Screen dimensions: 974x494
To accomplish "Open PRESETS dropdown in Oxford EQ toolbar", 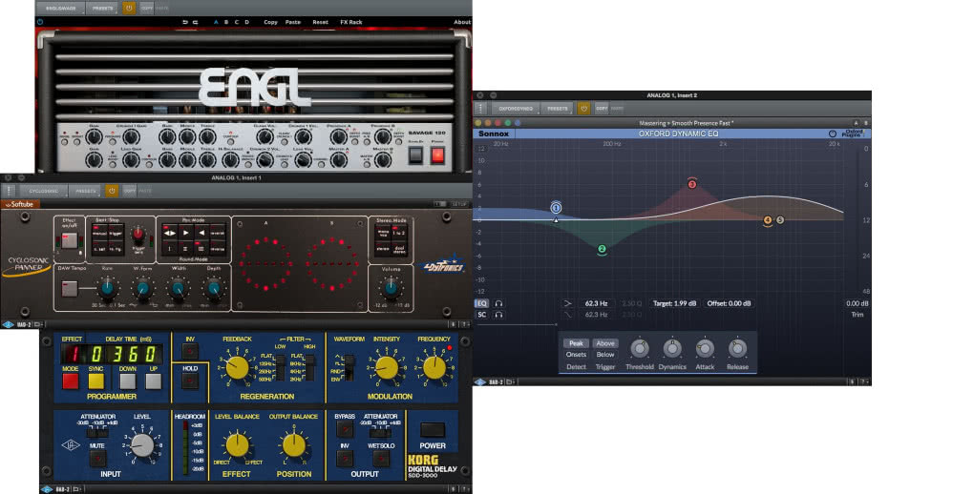I will [558, 108].
